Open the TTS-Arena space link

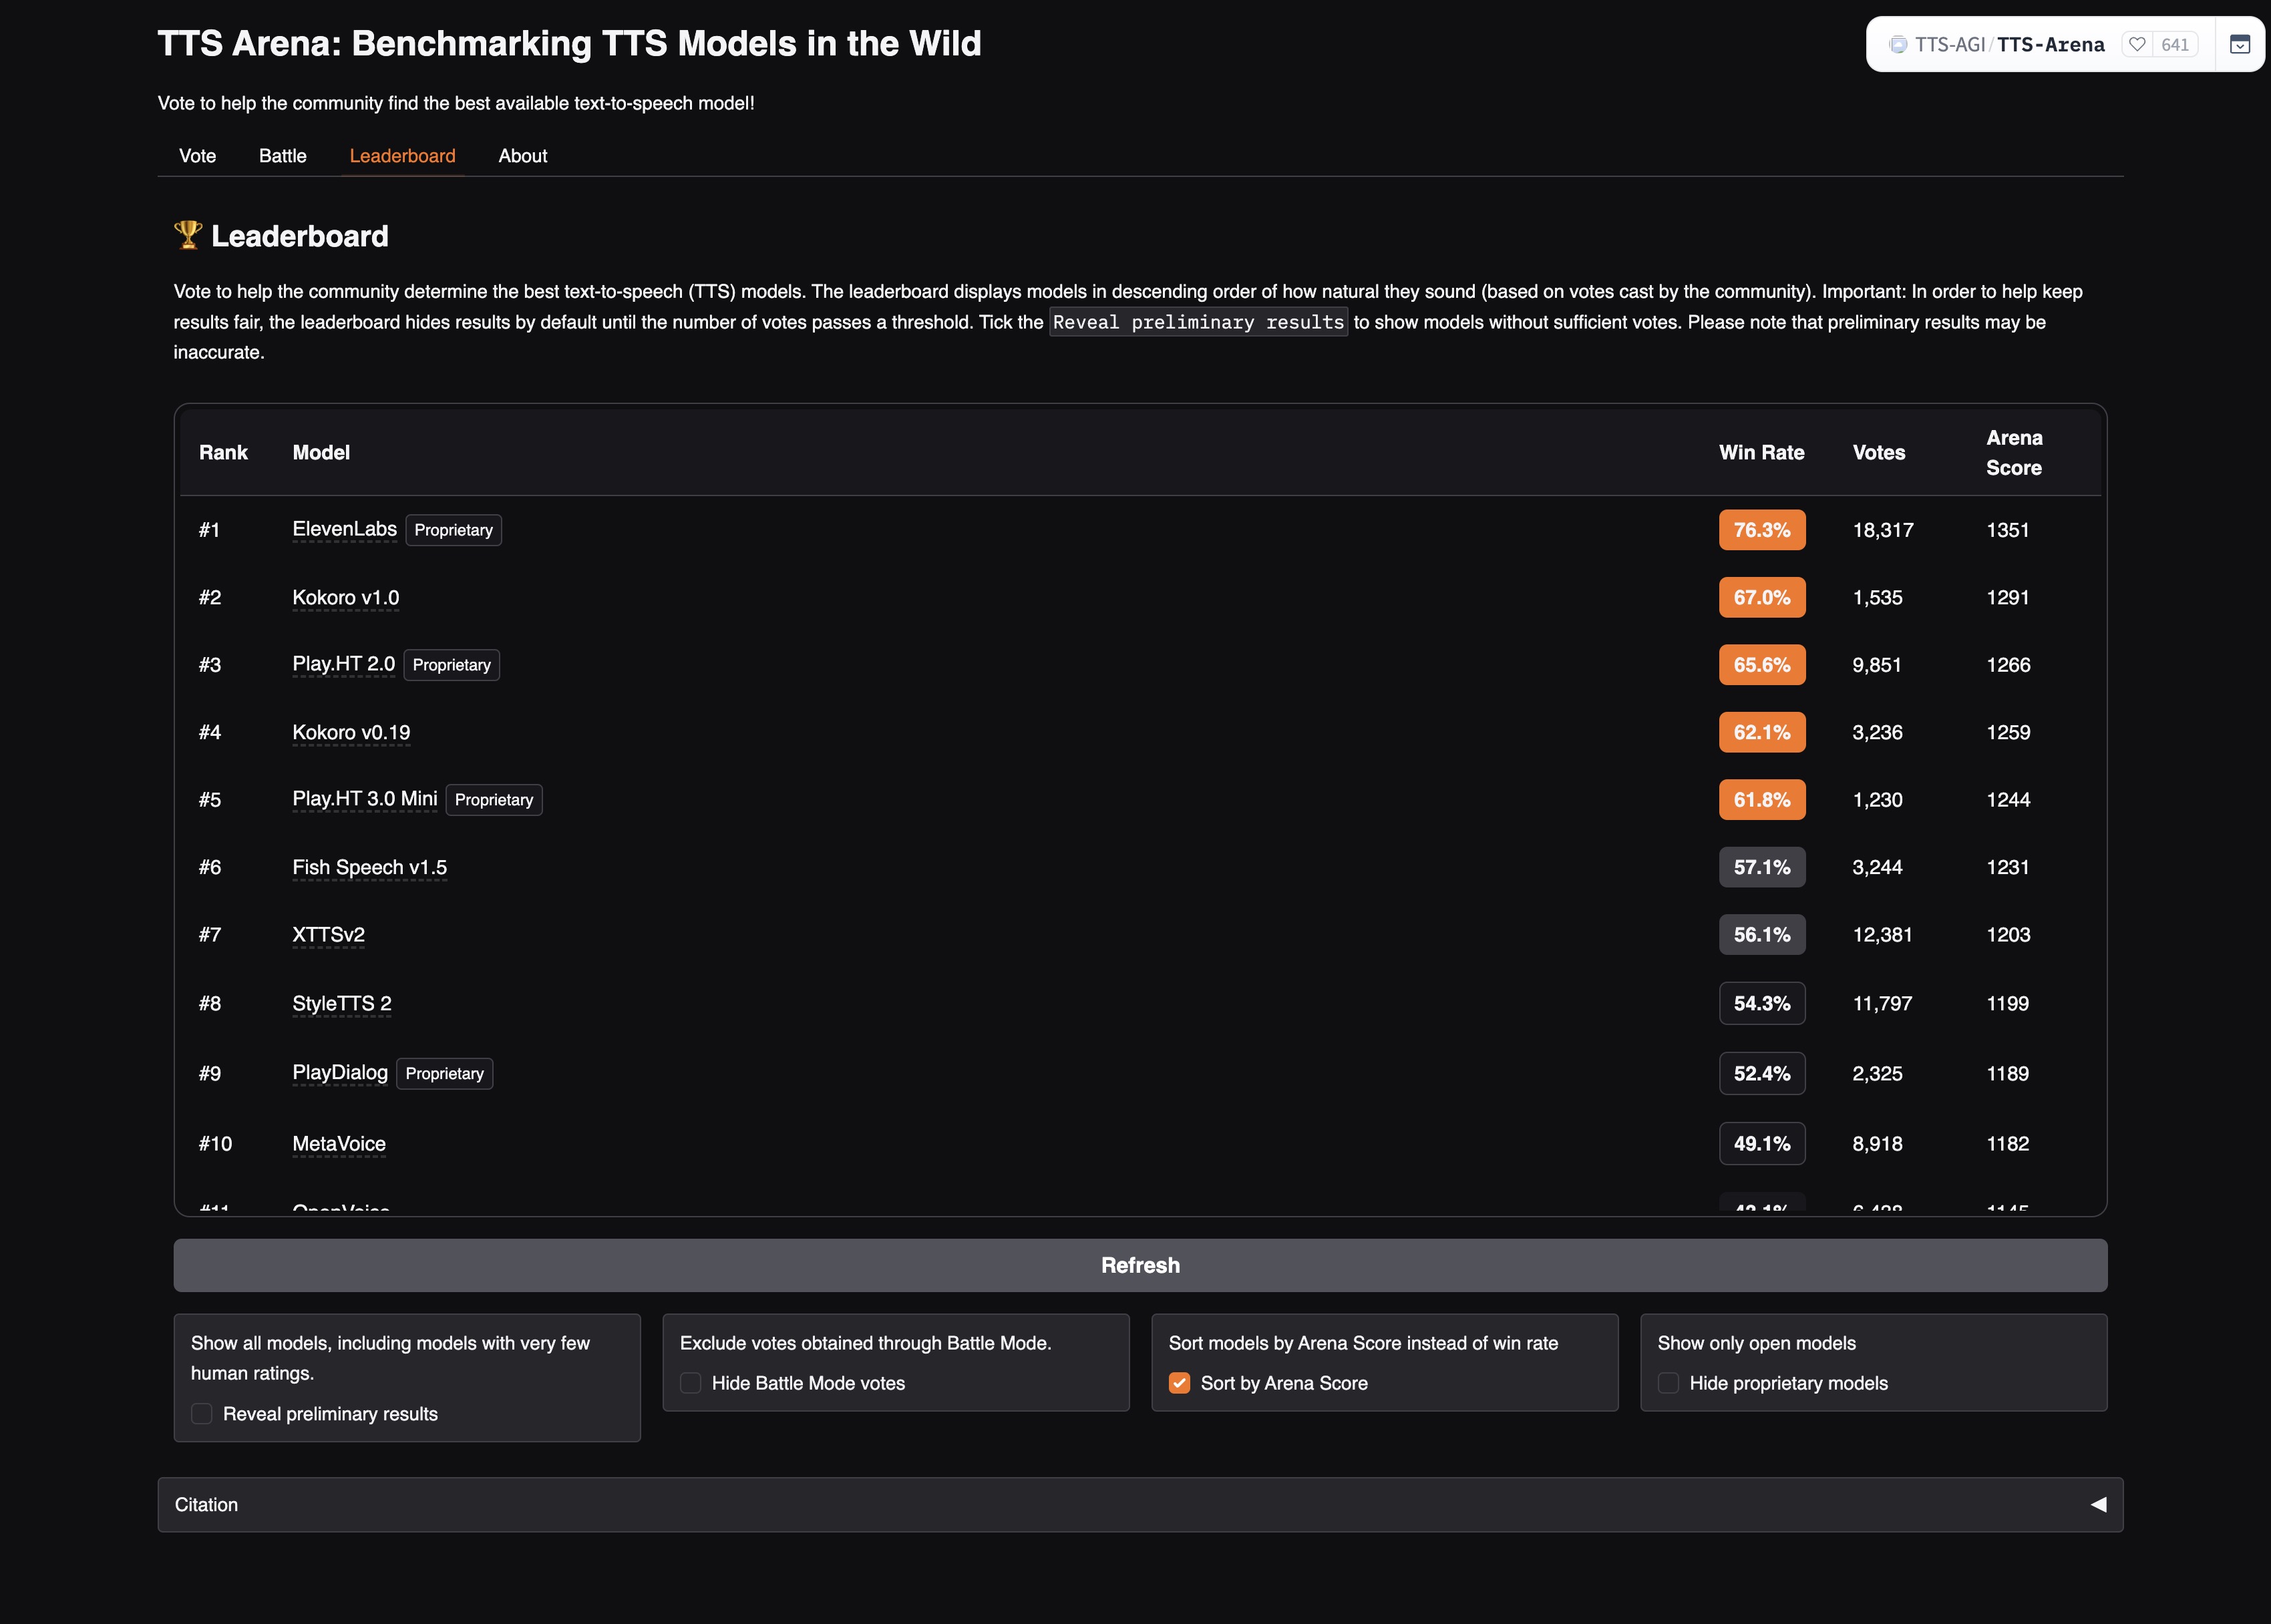click(x=2050, y=44)
